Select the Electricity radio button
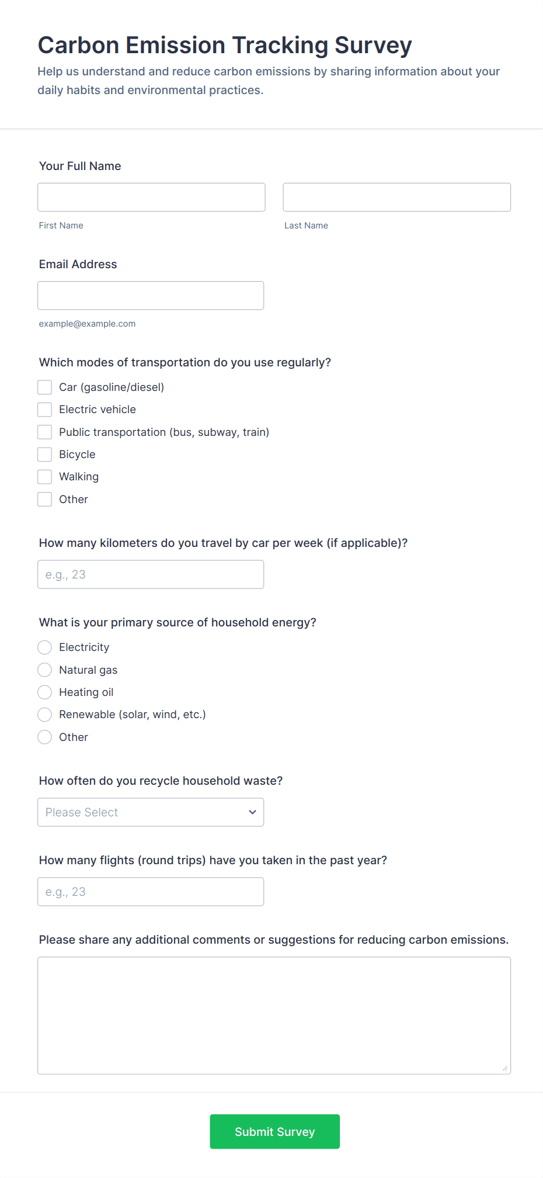 45,647
